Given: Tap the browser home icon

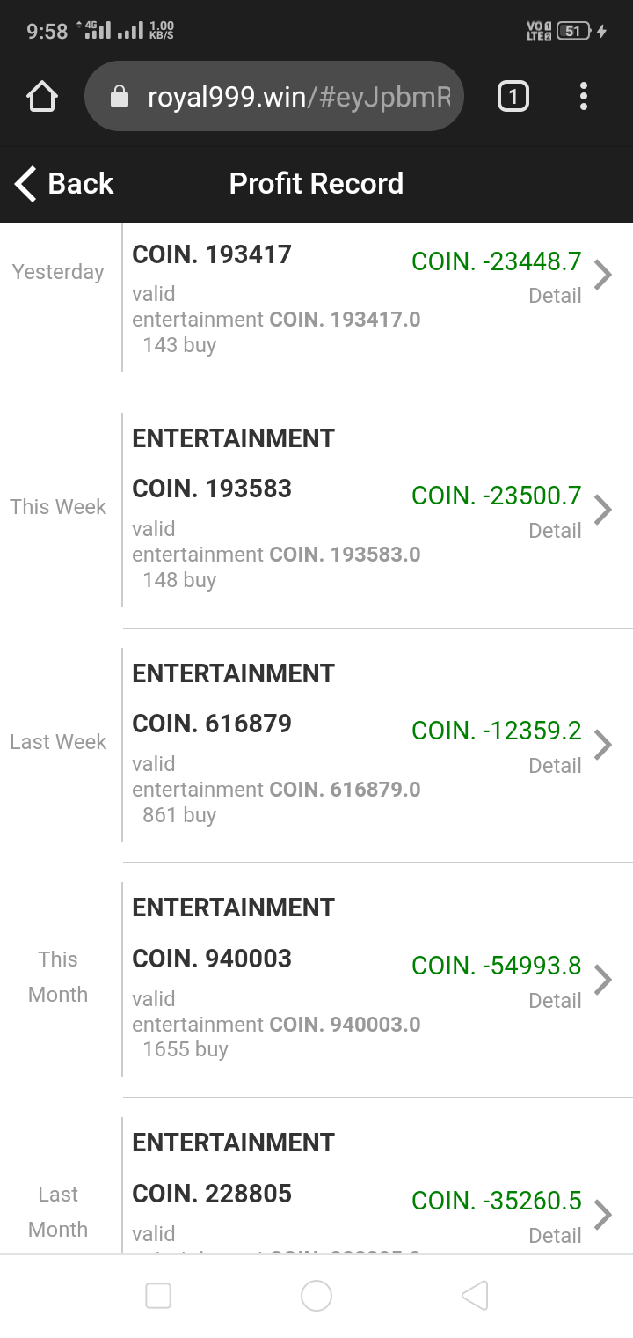Looking at the screenshot, I should (x=42, y=96).
